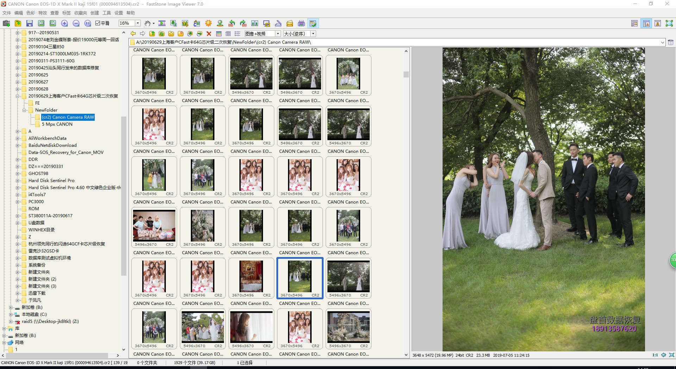676x369 pixels.
Task: Switch to thumbnails-only browser layout icon
Action: 634,23
